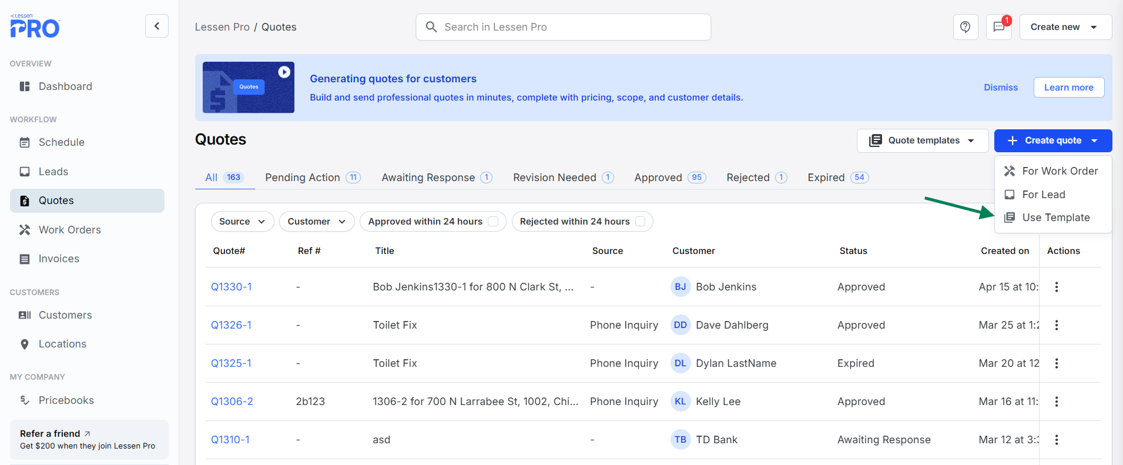Collapse the sidebar with the chevron button
Viewport: 1123px width, 465px height.
click(x=157, y=26)
